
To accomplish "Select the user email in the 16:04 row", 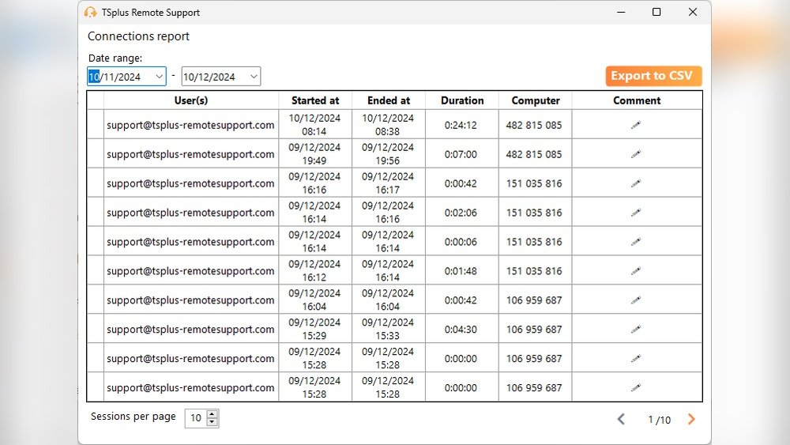I will pyautogui.click(x=190, y=300).
